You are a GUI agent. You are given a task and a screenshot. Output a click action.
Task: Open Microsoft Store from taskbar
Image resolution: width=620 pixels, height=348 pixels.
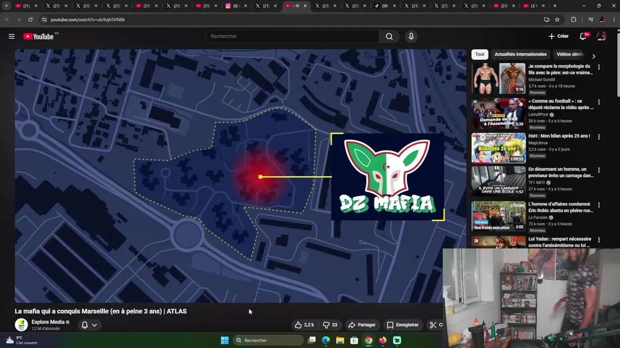pyautogui.click(x=354, y=340)
